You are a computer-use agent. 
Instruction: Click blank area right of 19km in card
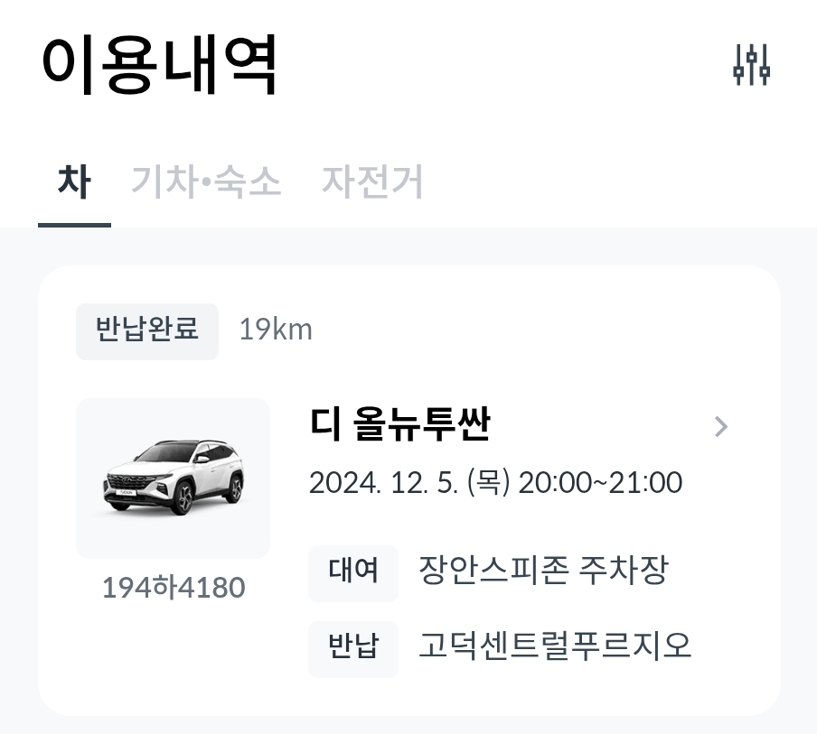pos(542,330)
